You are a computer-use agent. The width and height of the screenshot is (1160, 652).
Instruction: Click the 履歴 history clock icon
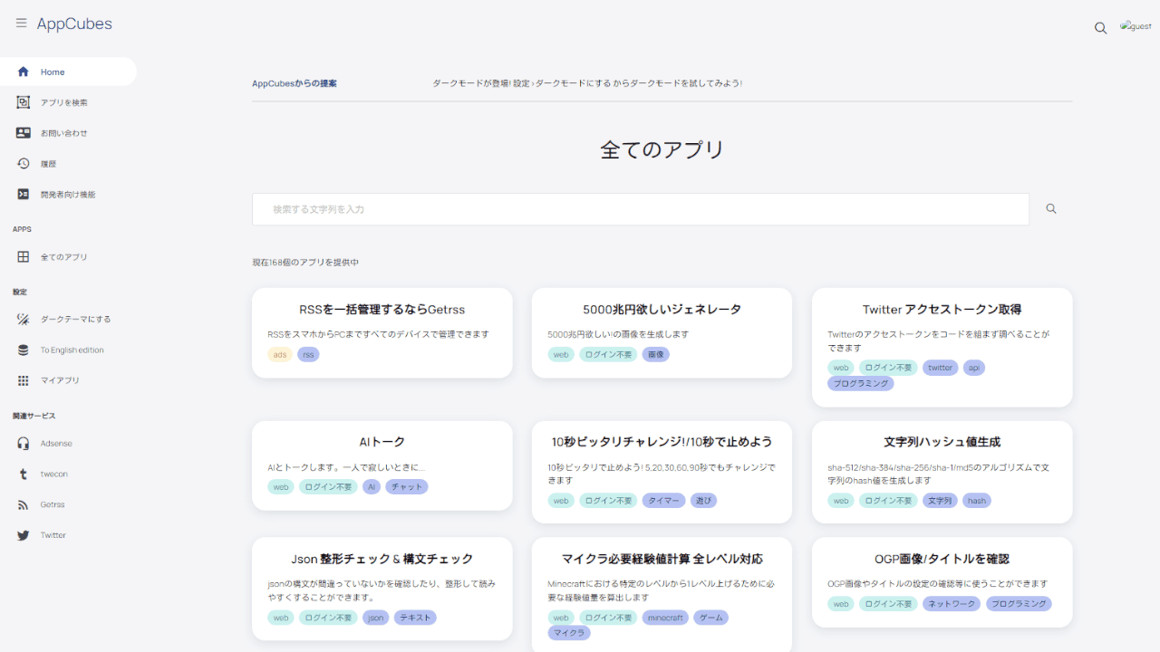pos(24,164)
